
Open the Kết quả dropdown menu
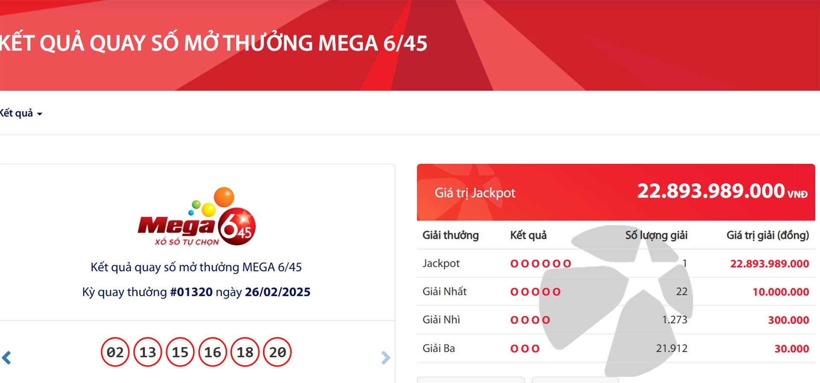21,113
